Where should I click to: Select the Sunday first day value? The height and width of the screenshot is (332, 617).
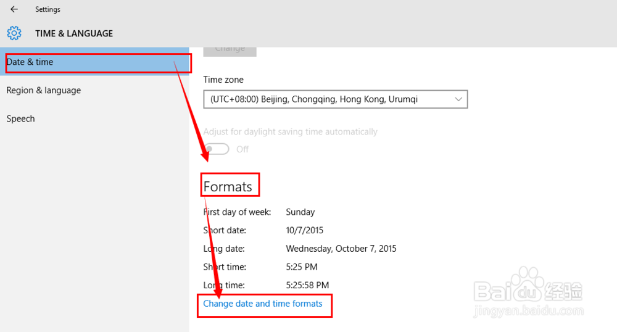pos(300,212)
